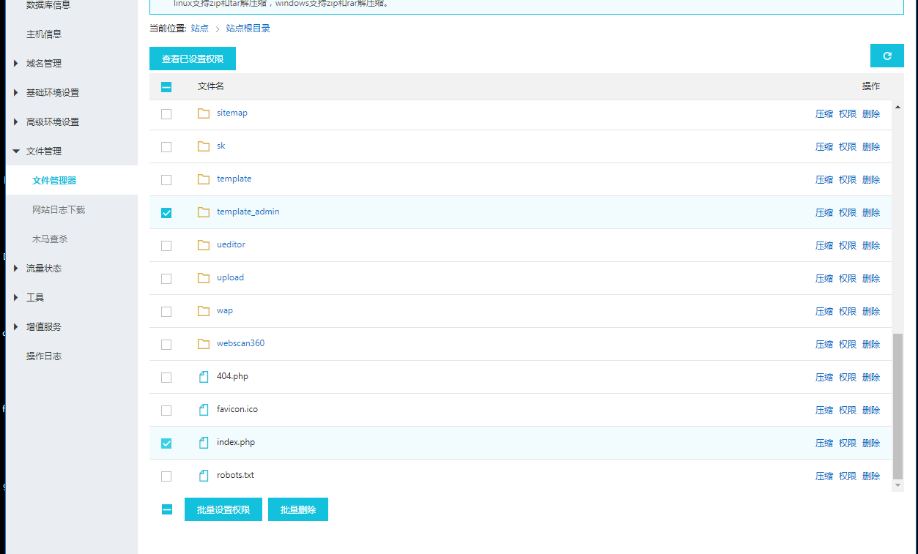
Task: Click the ueditor folder icon
Action: coord(204,245)
